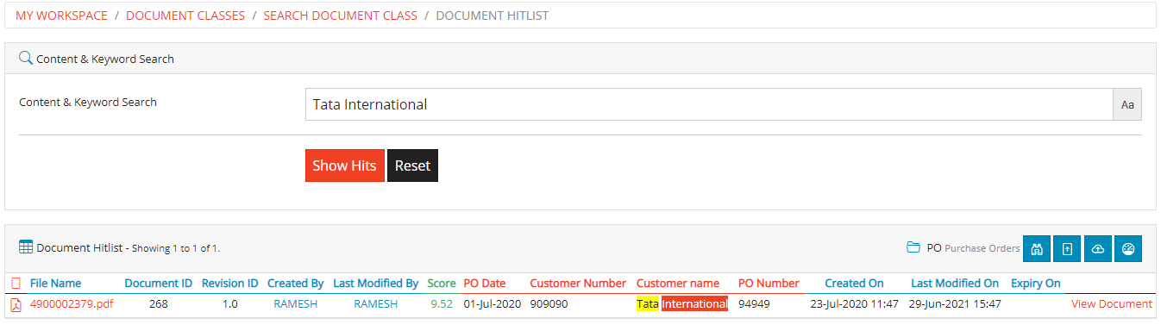Click the cloud upload icon button
The image size is (1161, 331).
pyautogui.click(x=1097, y=248)
